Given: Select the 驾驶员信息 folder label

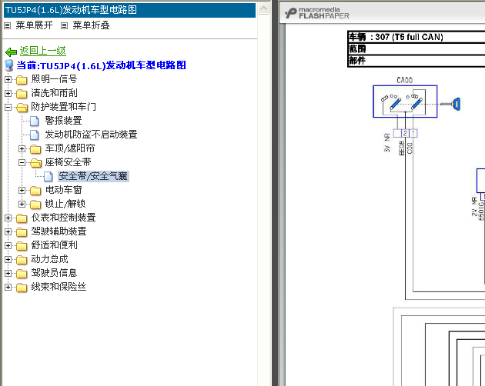Looking at the screenshot, I should 54,273.
